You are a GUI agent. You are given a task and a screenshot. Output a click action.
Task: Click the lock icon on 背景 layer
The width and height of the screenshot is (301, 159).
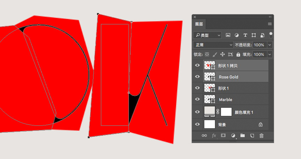pyautogui.click(x=261, y=124)
